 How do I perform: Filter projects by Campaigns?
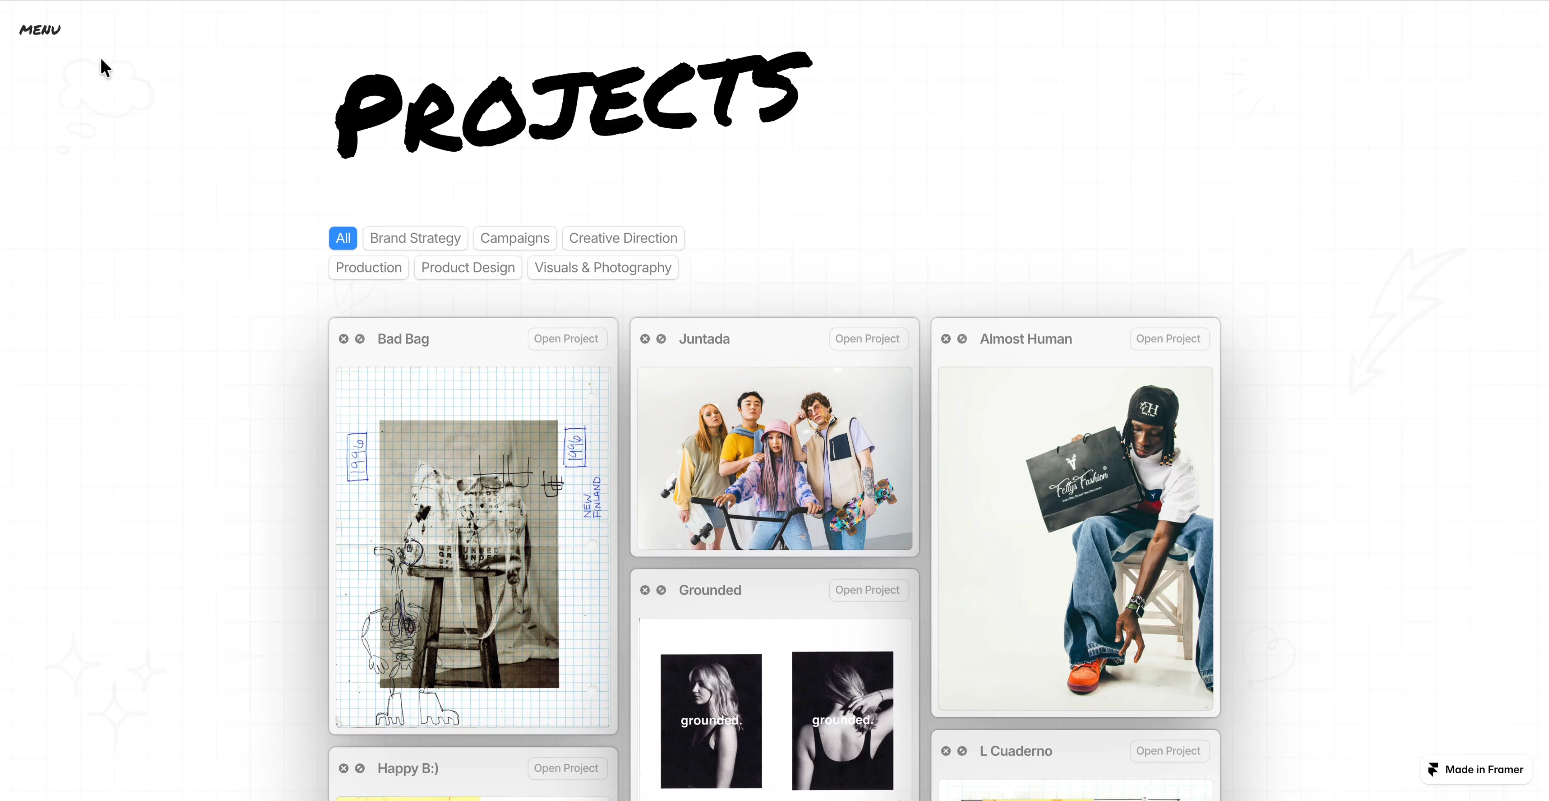(x=515, y=238)
